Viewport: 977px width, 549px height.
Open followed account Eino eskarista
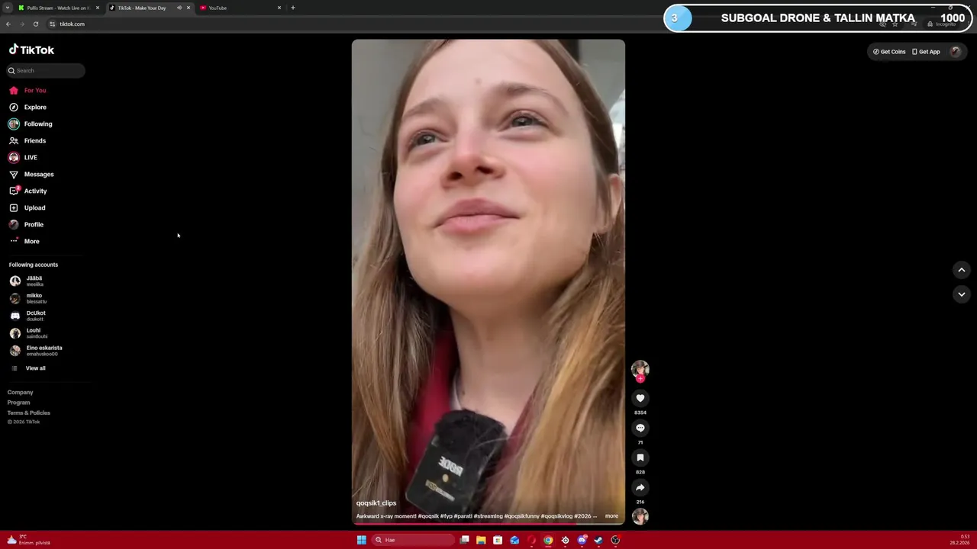(x=35, y=351)
